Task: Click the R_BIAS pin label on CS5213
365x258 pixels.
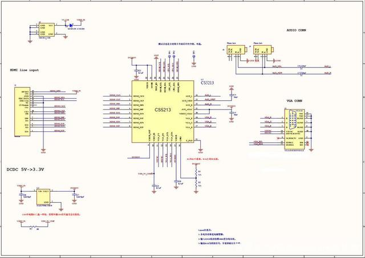Action: tap(190, 140)
